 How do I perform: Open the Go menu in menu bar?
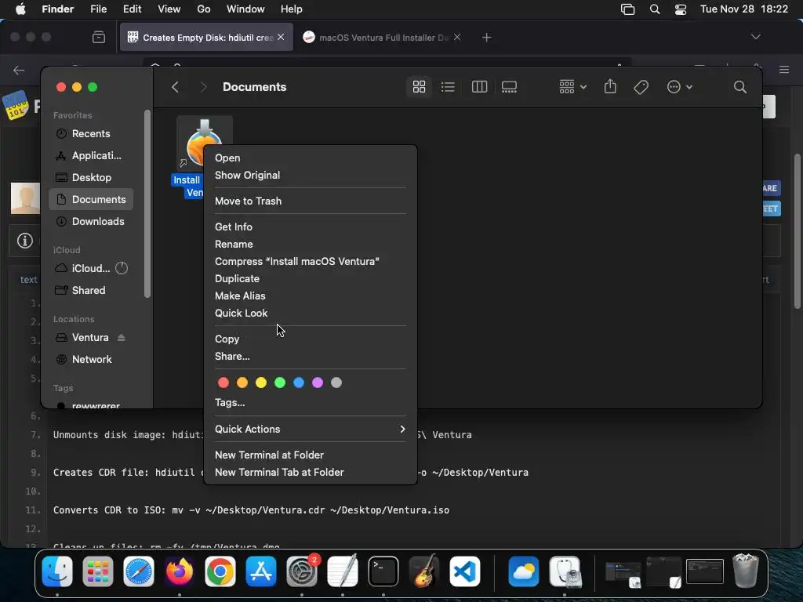tap(203, 9)
